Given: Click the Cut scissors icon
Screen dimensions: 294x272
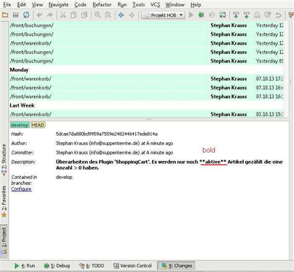Looking at the screenshot, I should click(63, 15).
